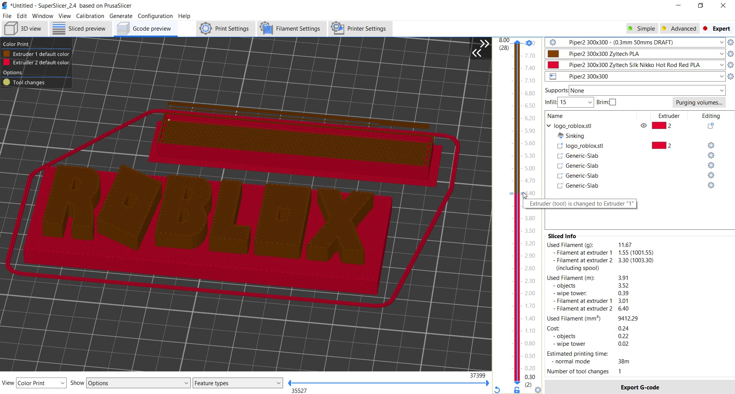The height and width of the screenshot is (394, 735).
Task: Click the tool change tick at layer 4.40
Action: [x=521, y=193]
